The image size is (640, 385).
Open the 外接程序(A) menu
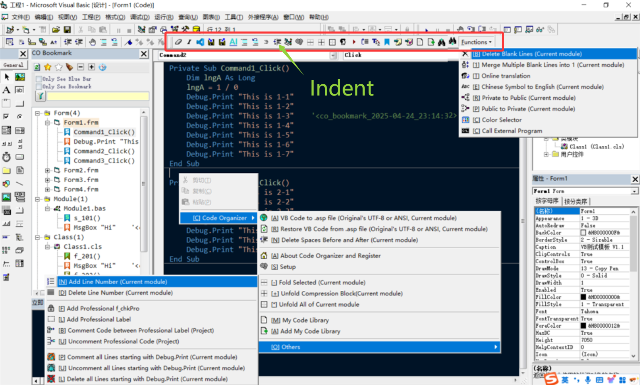(x=263, y=17)
